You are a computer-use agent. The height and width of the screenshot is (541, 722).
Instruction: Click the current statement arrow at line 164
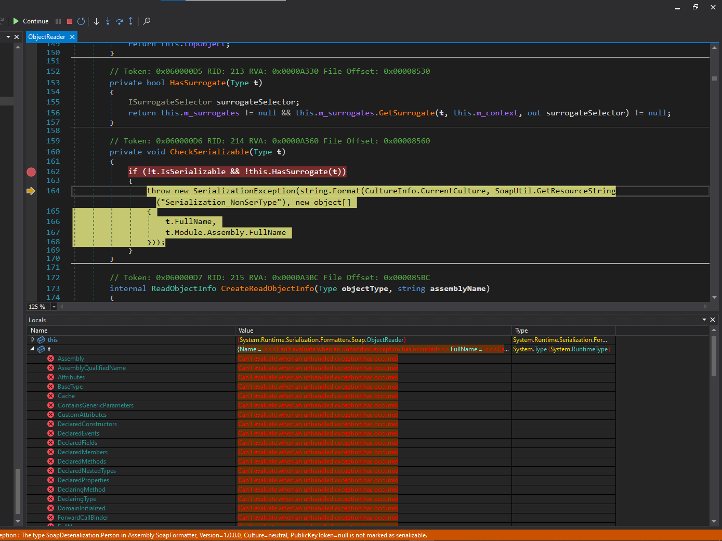pyautogui.click(x=31, y=191)
